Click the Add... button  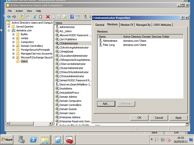point(106,104)
